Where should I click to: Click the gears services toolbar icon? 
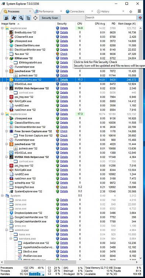(x=21, y=18)
